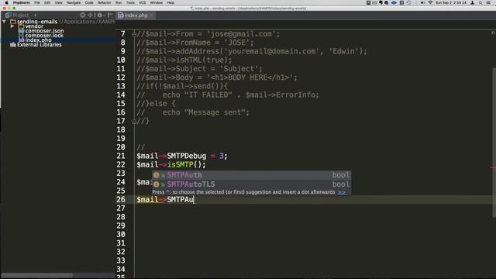Open the Window menu
This screenshot has width=496, height=279.
pyautogui.click(x=156, y=2)
